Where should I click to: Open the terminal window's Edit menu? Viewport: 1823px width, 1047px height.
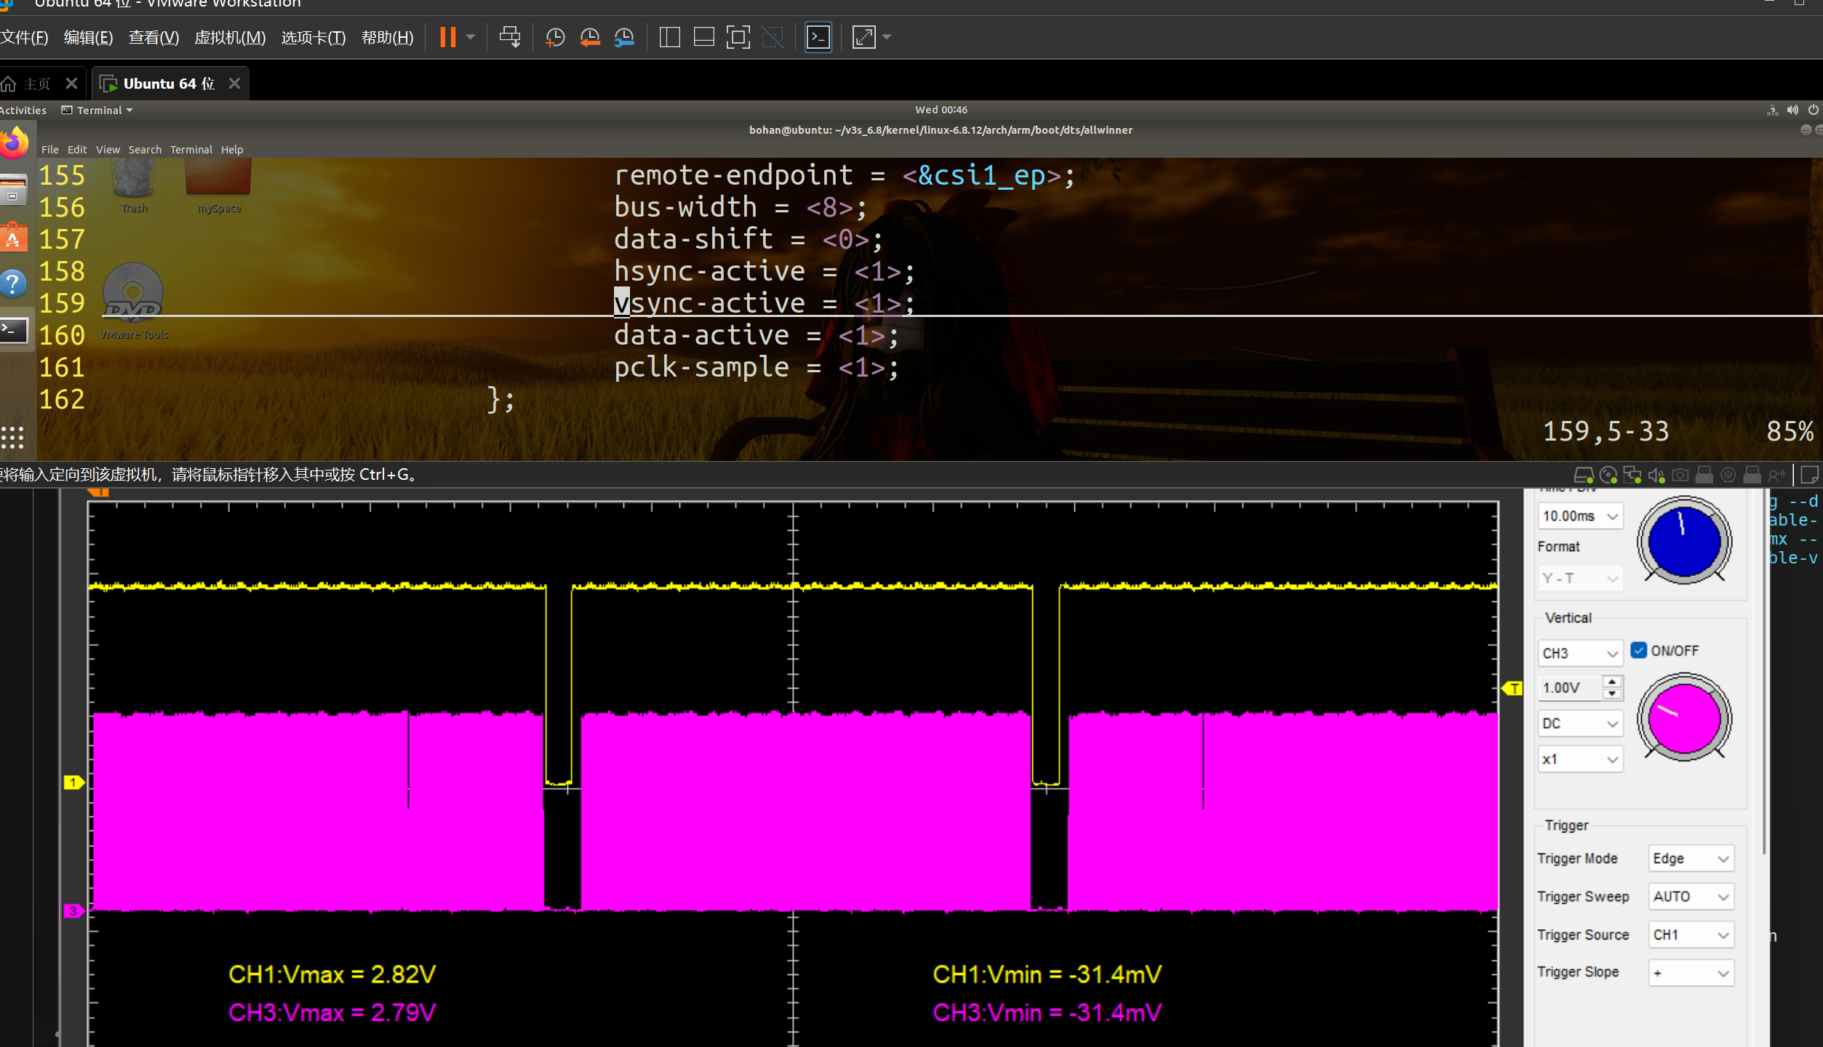(x=77, y=150)
